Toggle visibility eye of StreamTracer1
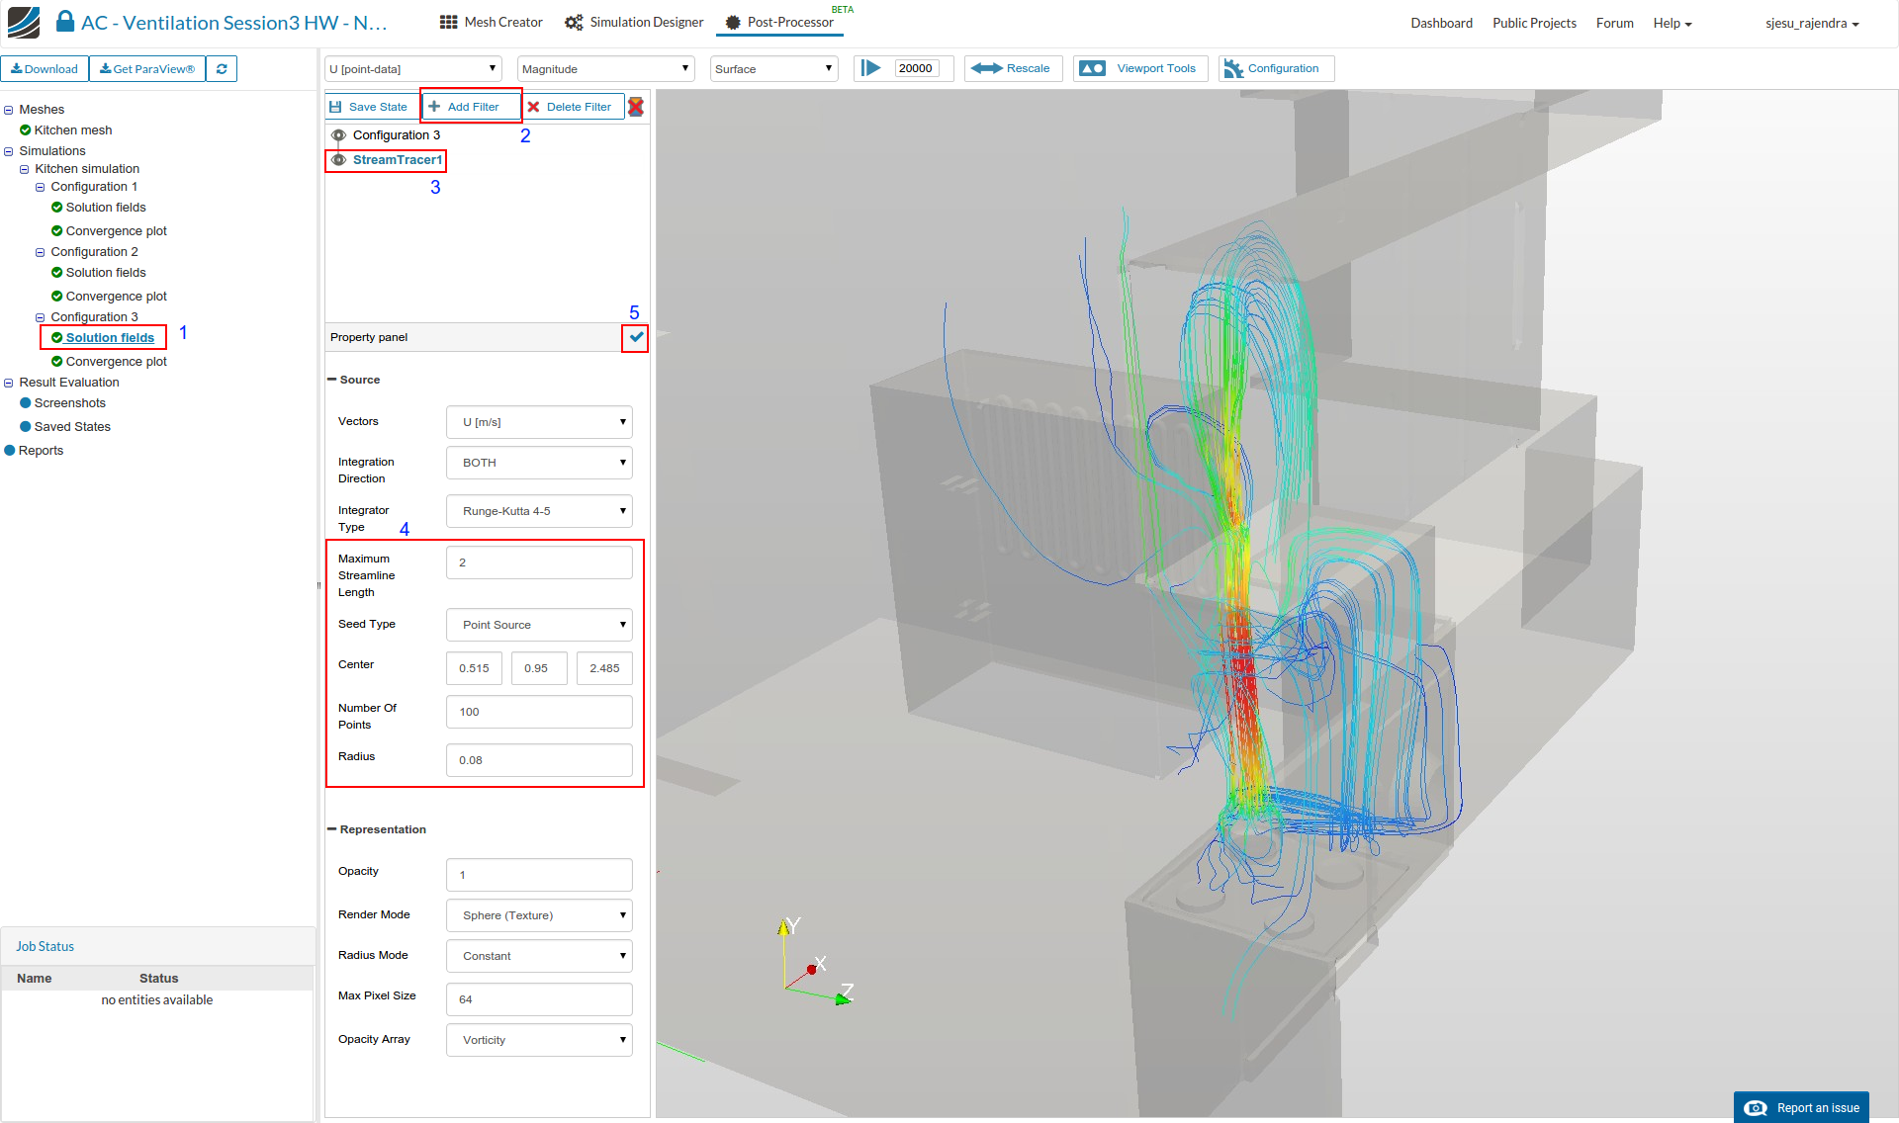Screen dimensions: 1899x1123 click(x=338, y=160)
